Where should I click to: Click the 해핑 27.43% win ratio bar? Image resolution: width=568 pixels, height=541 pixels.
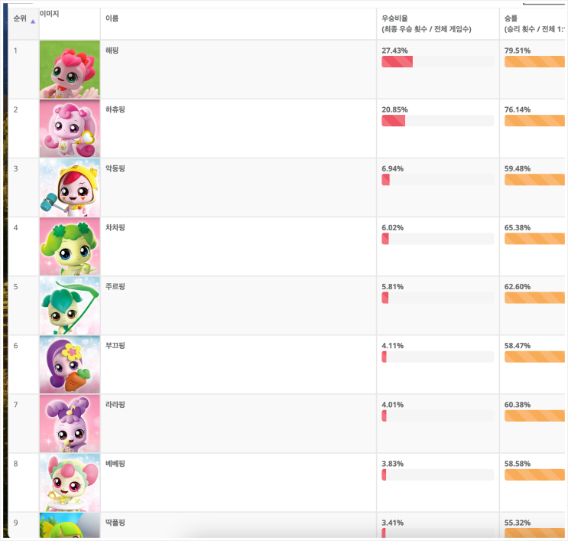coord(437,62)
